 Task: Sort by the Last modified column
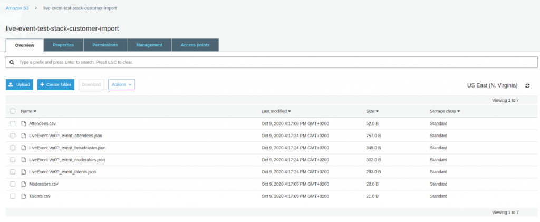276,111
